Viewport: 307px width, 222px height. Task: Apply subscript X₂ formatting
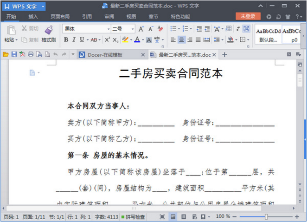115,40
